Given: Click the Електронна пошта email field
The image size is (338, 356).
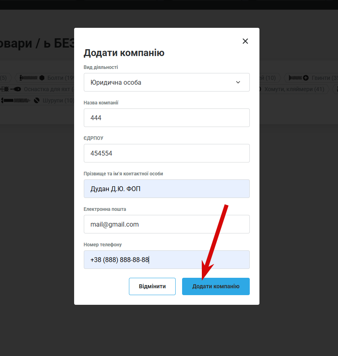Looking at the screenshot, I should 167,224.
